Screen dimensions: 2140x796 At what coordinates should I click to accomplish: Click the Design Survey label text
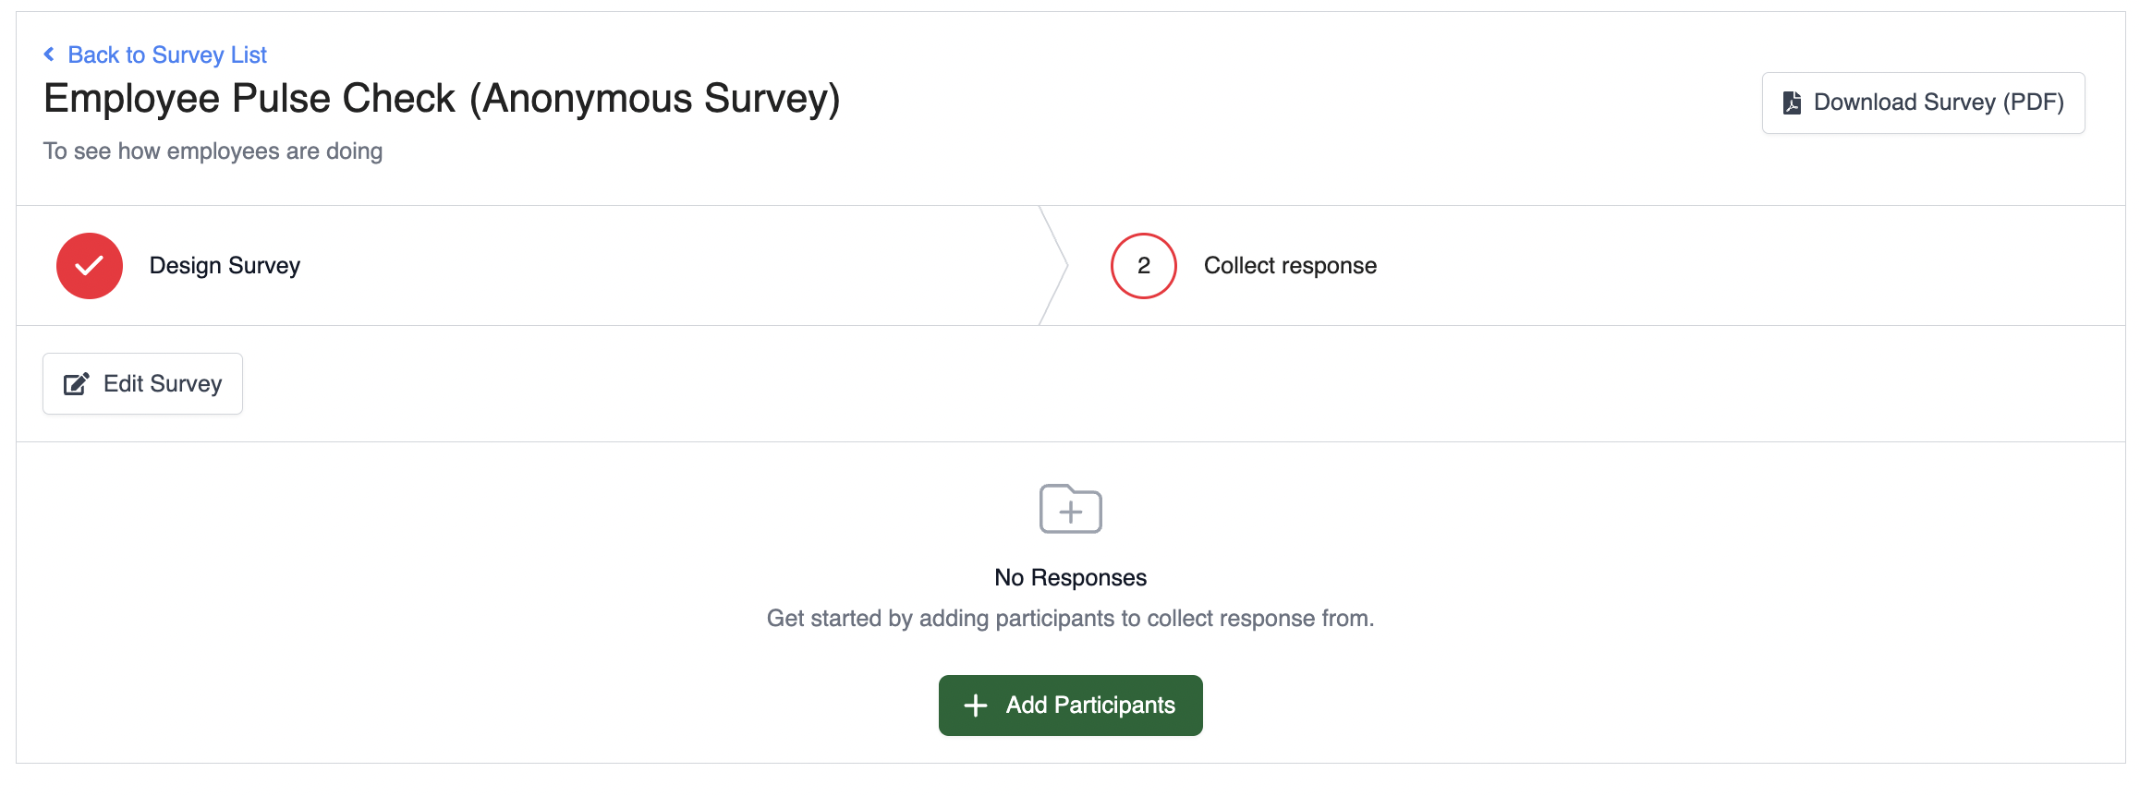click(225, 266)
